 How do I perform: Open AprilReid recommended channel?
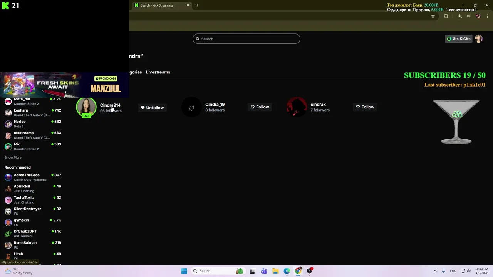(x=33, y=189)
